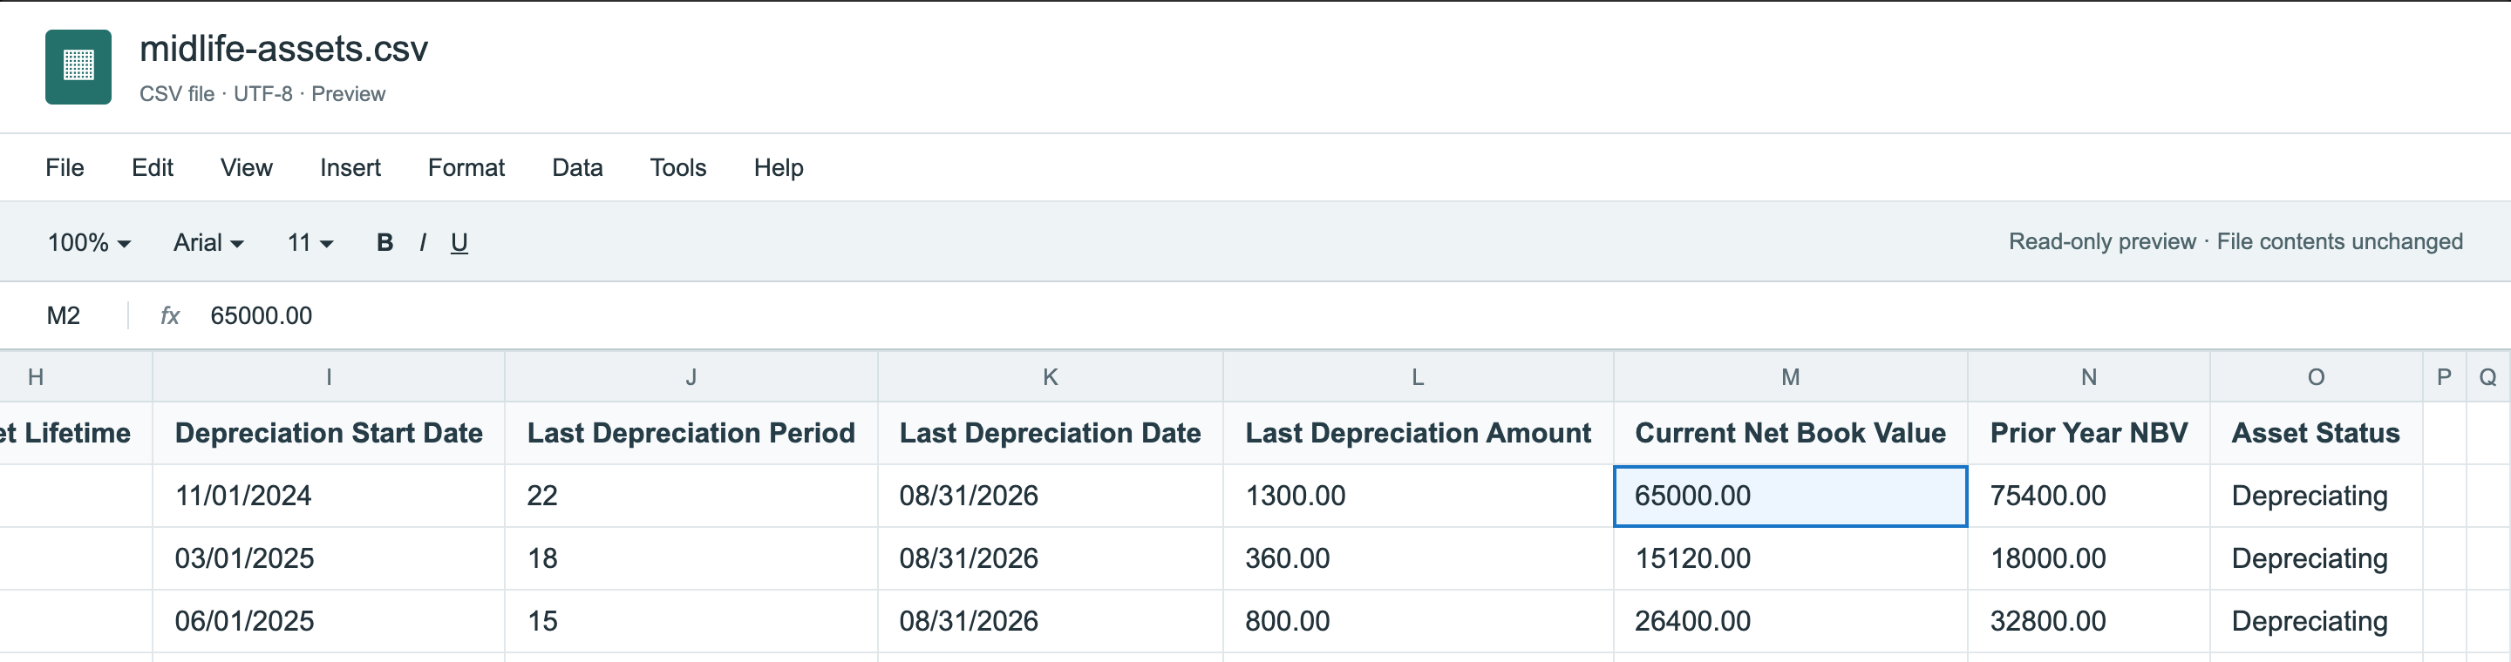Click the 'Asset Status' header cell
2511x662 pixels.
2316,433
